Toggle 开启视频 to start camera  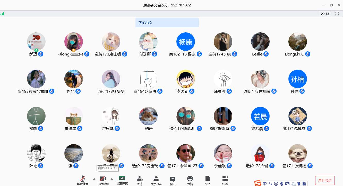pyautogui.click(x=103, y=179)
